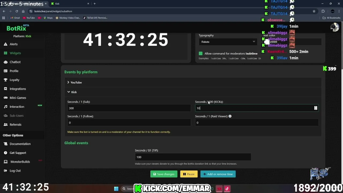Click the Widgets sidebar icon

5,53
